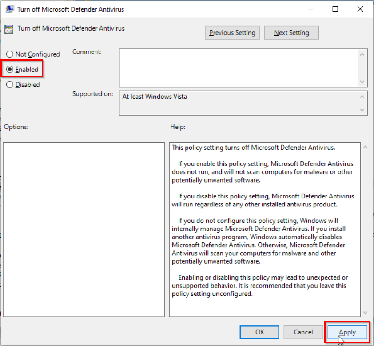Click Help pane scroll down arrow
The image size is (374, 346).
click(365, 312)
